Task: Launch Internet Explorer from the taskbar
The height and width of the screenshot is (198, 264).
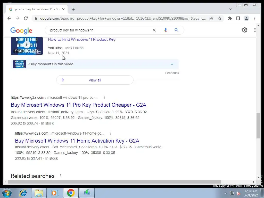Action: click(x=23, y=193)
